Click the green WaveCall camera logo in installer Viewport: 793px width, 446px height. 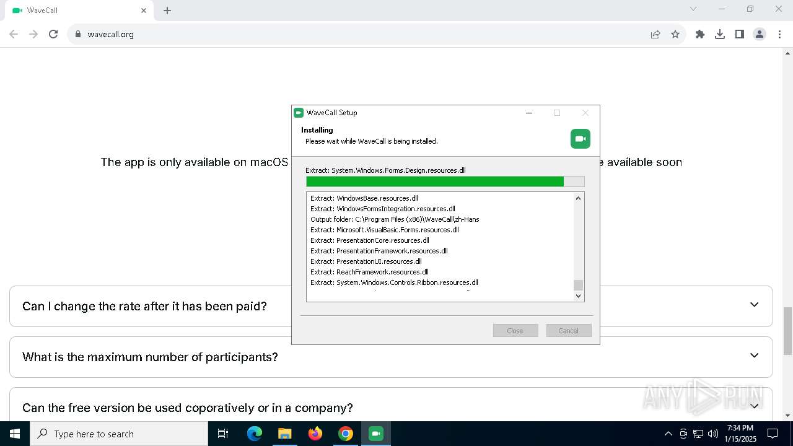pyautogui.click(x=581, y=139)
